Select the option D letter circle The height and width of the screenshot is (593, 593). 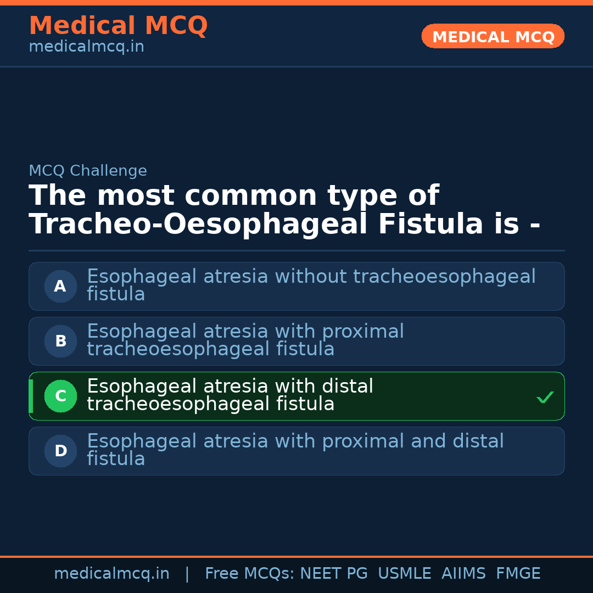click(x=60, y=451)
